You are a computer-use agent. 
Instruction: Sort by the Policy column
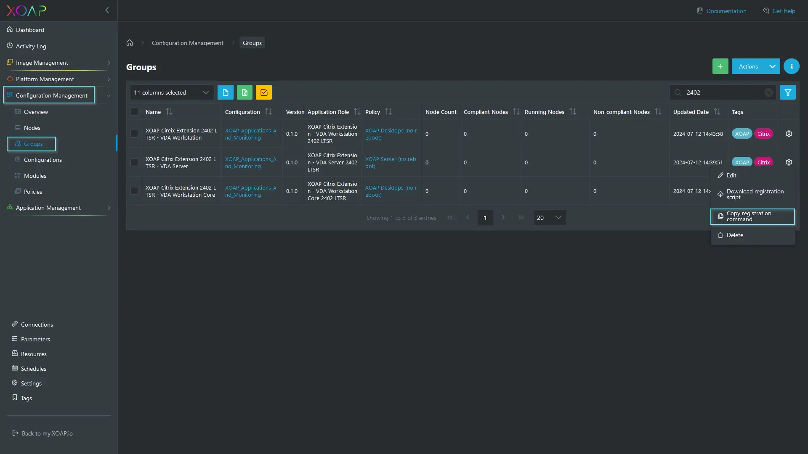[388, 112]
